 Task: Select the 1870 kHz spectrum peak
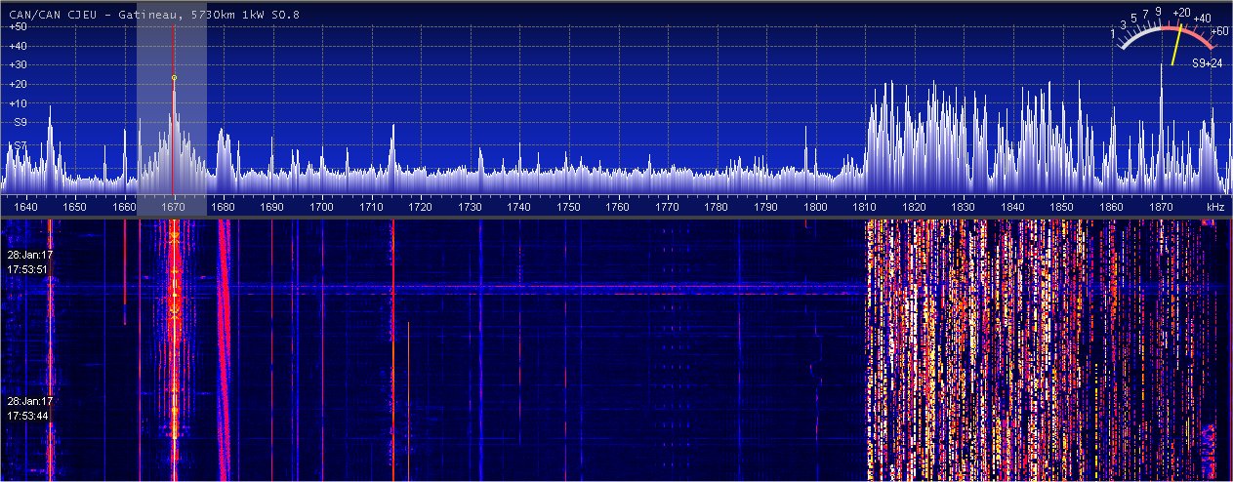(1162, 66)
